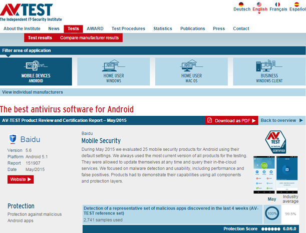Viewport: 306px width, 233px height.
Task: Select Mobile Devices Android filter tile
Action: click(36, 71)
